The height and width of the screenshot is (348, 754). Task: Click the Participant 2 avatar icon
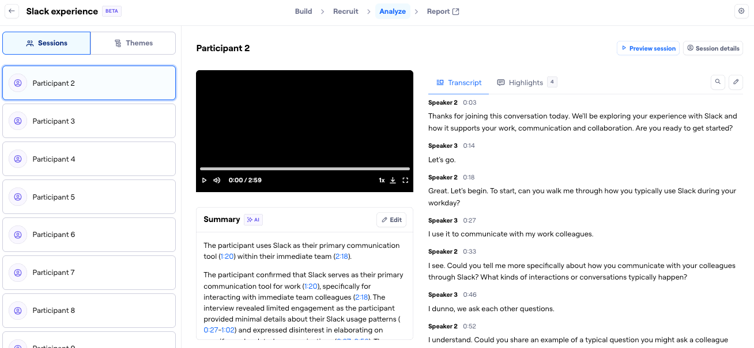pos(18,83)
